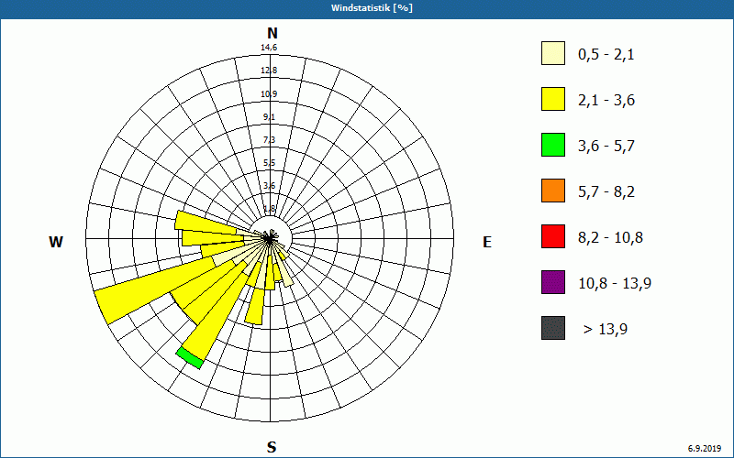734x458 pixels.
Task: Click the 5,5 radial axis value
Action: tap(269, 163)
